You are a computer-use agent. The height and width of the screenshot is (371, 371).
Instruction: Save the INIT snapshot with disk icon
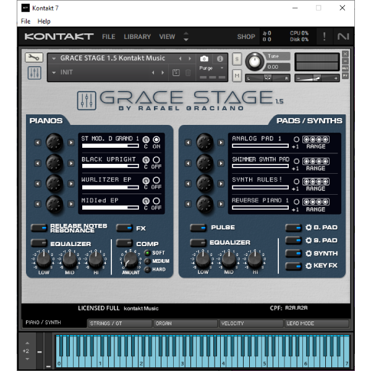click(x=176, y=72)
